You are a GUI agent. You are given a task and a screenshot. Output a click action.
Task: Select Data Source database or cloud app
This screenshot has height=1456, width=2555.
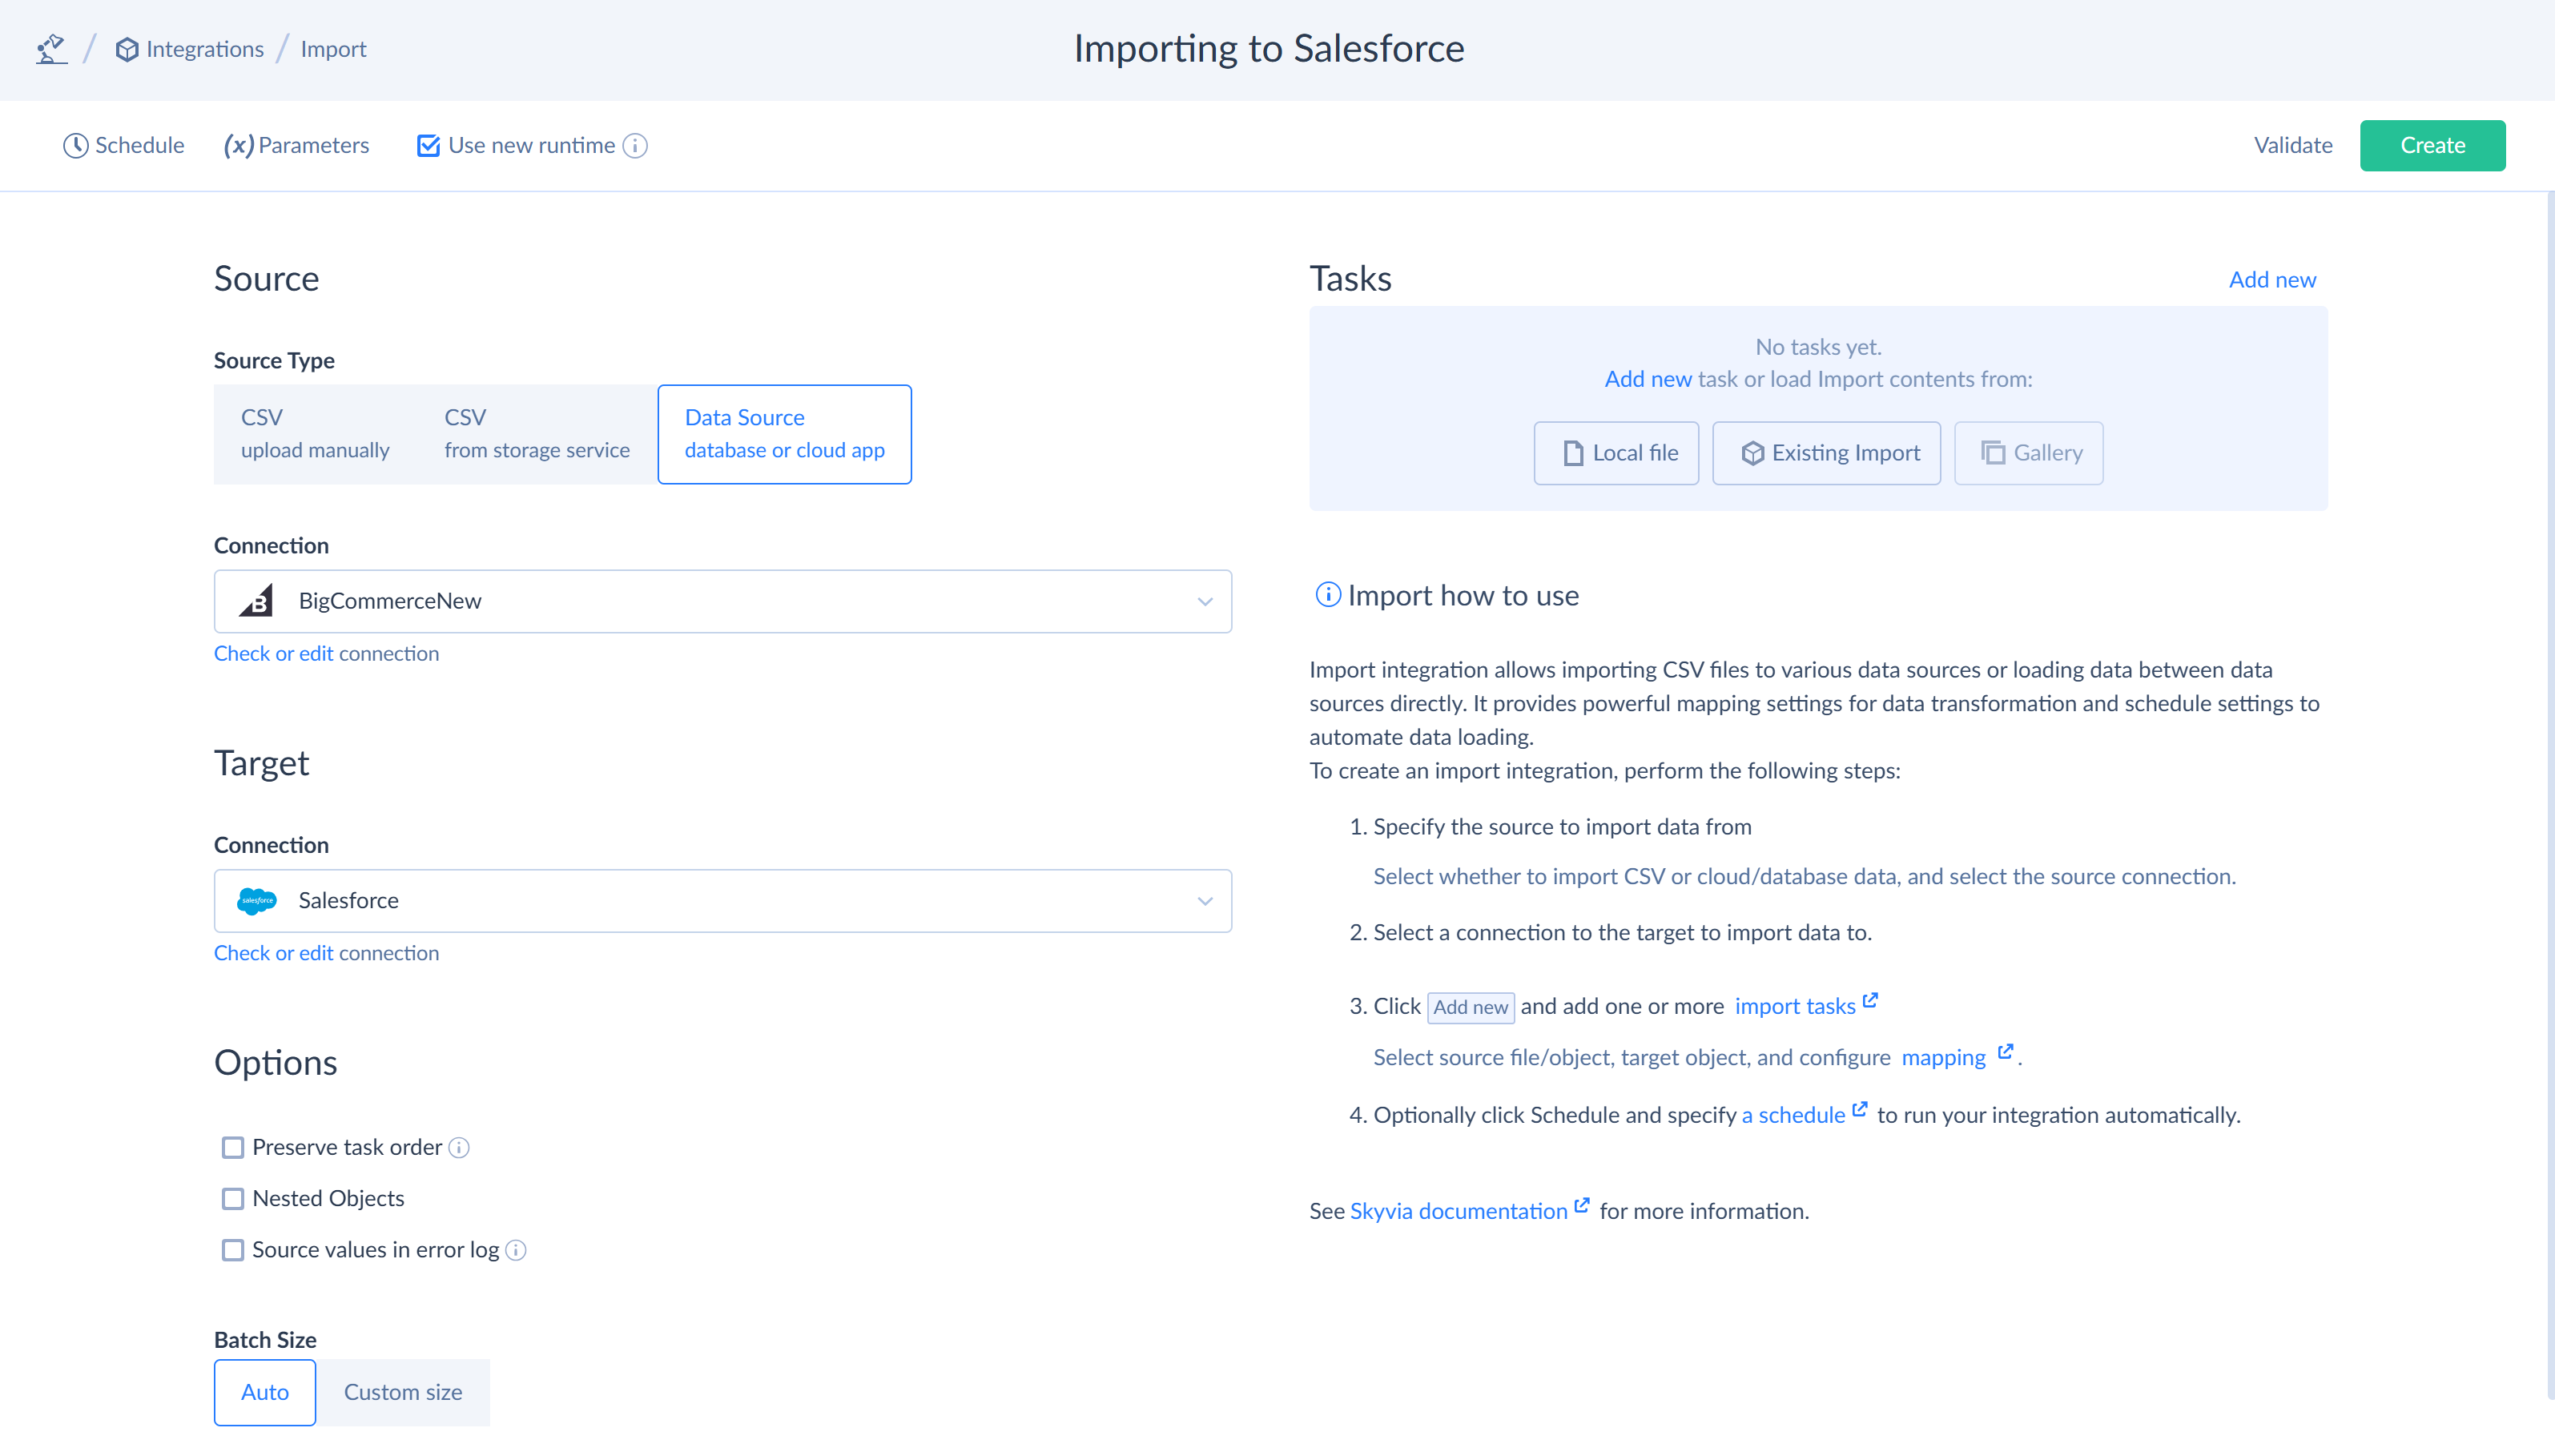point(785,434)
